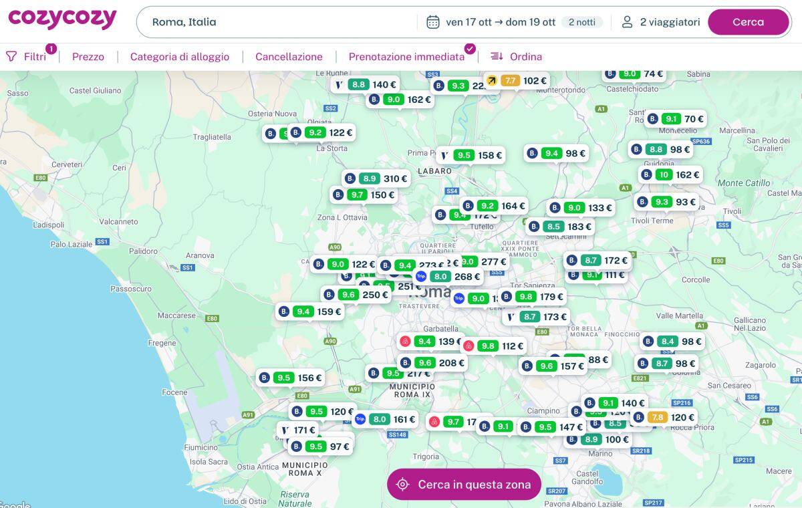Screen dimensions: 802x508
Task: Click the Trip icon on 268 € marker
Action: click(x=420, y=276)
